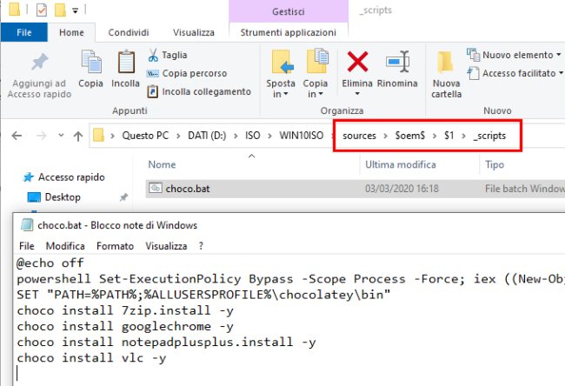Click the Gestisci contextual tab header
Viewport: 565px width, 386px height.
tap(289, 11)
